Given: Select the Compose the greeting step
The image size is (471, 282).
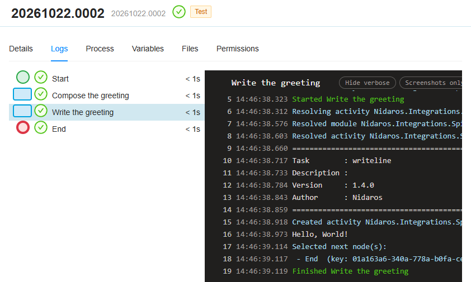Looking at the screenshot, I should (107, 95).
